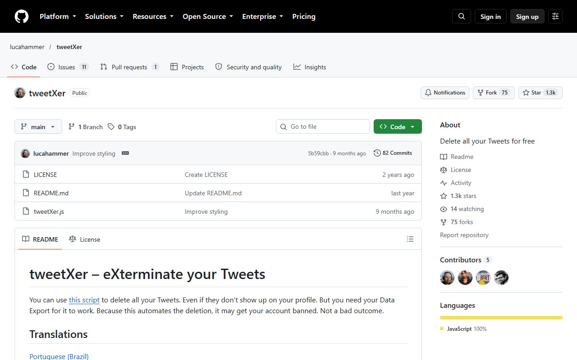
Task: Click Report repository link
Action: click(x=464, y=235)
